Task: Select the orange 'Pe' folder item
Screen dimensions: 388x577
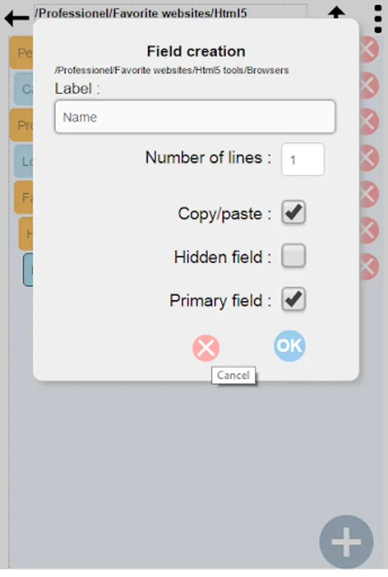Action: pos(22,53)
